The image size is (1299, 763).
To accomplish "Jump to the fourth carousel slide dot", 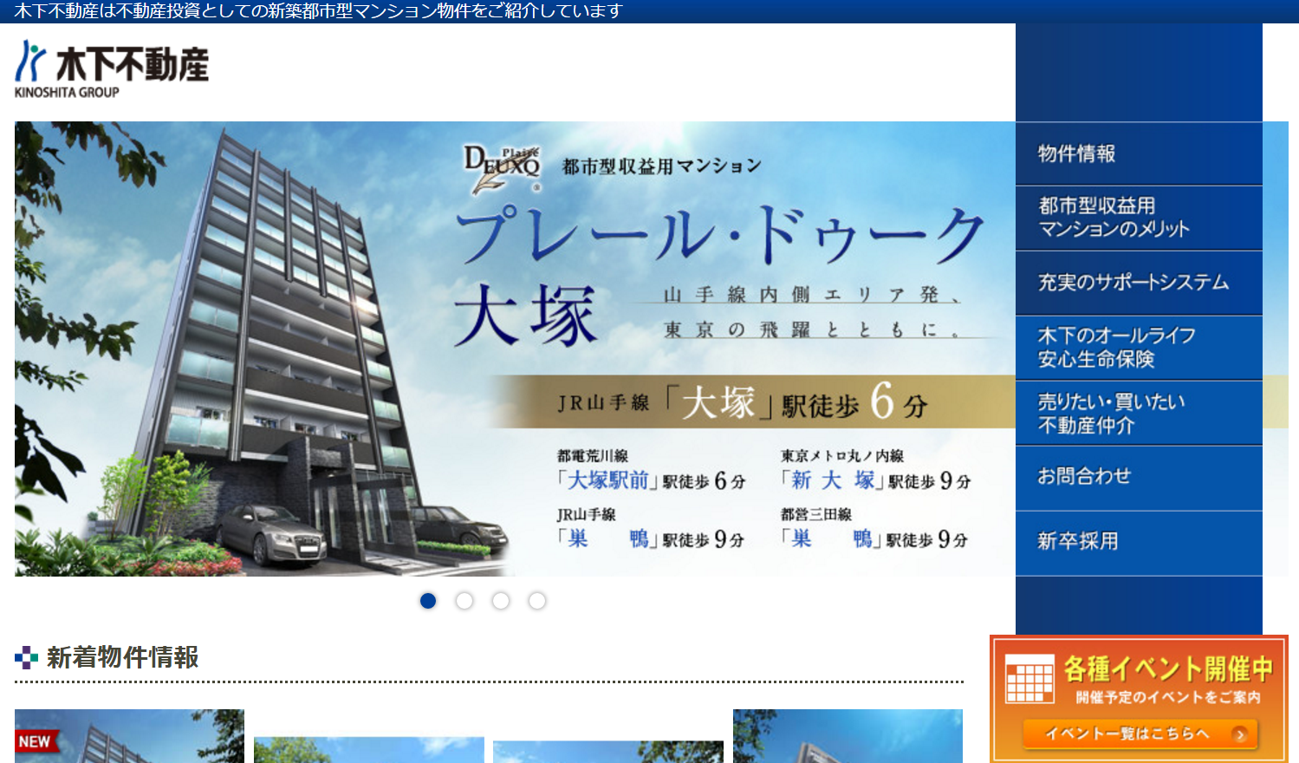I will coord(537,601).
